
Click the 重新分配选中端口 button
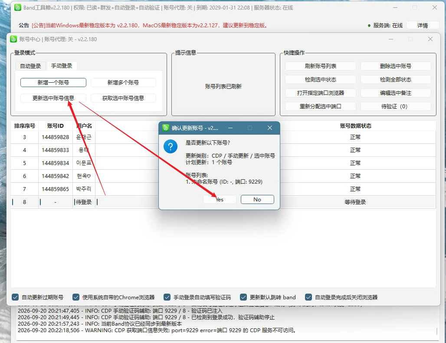[321, 106]
